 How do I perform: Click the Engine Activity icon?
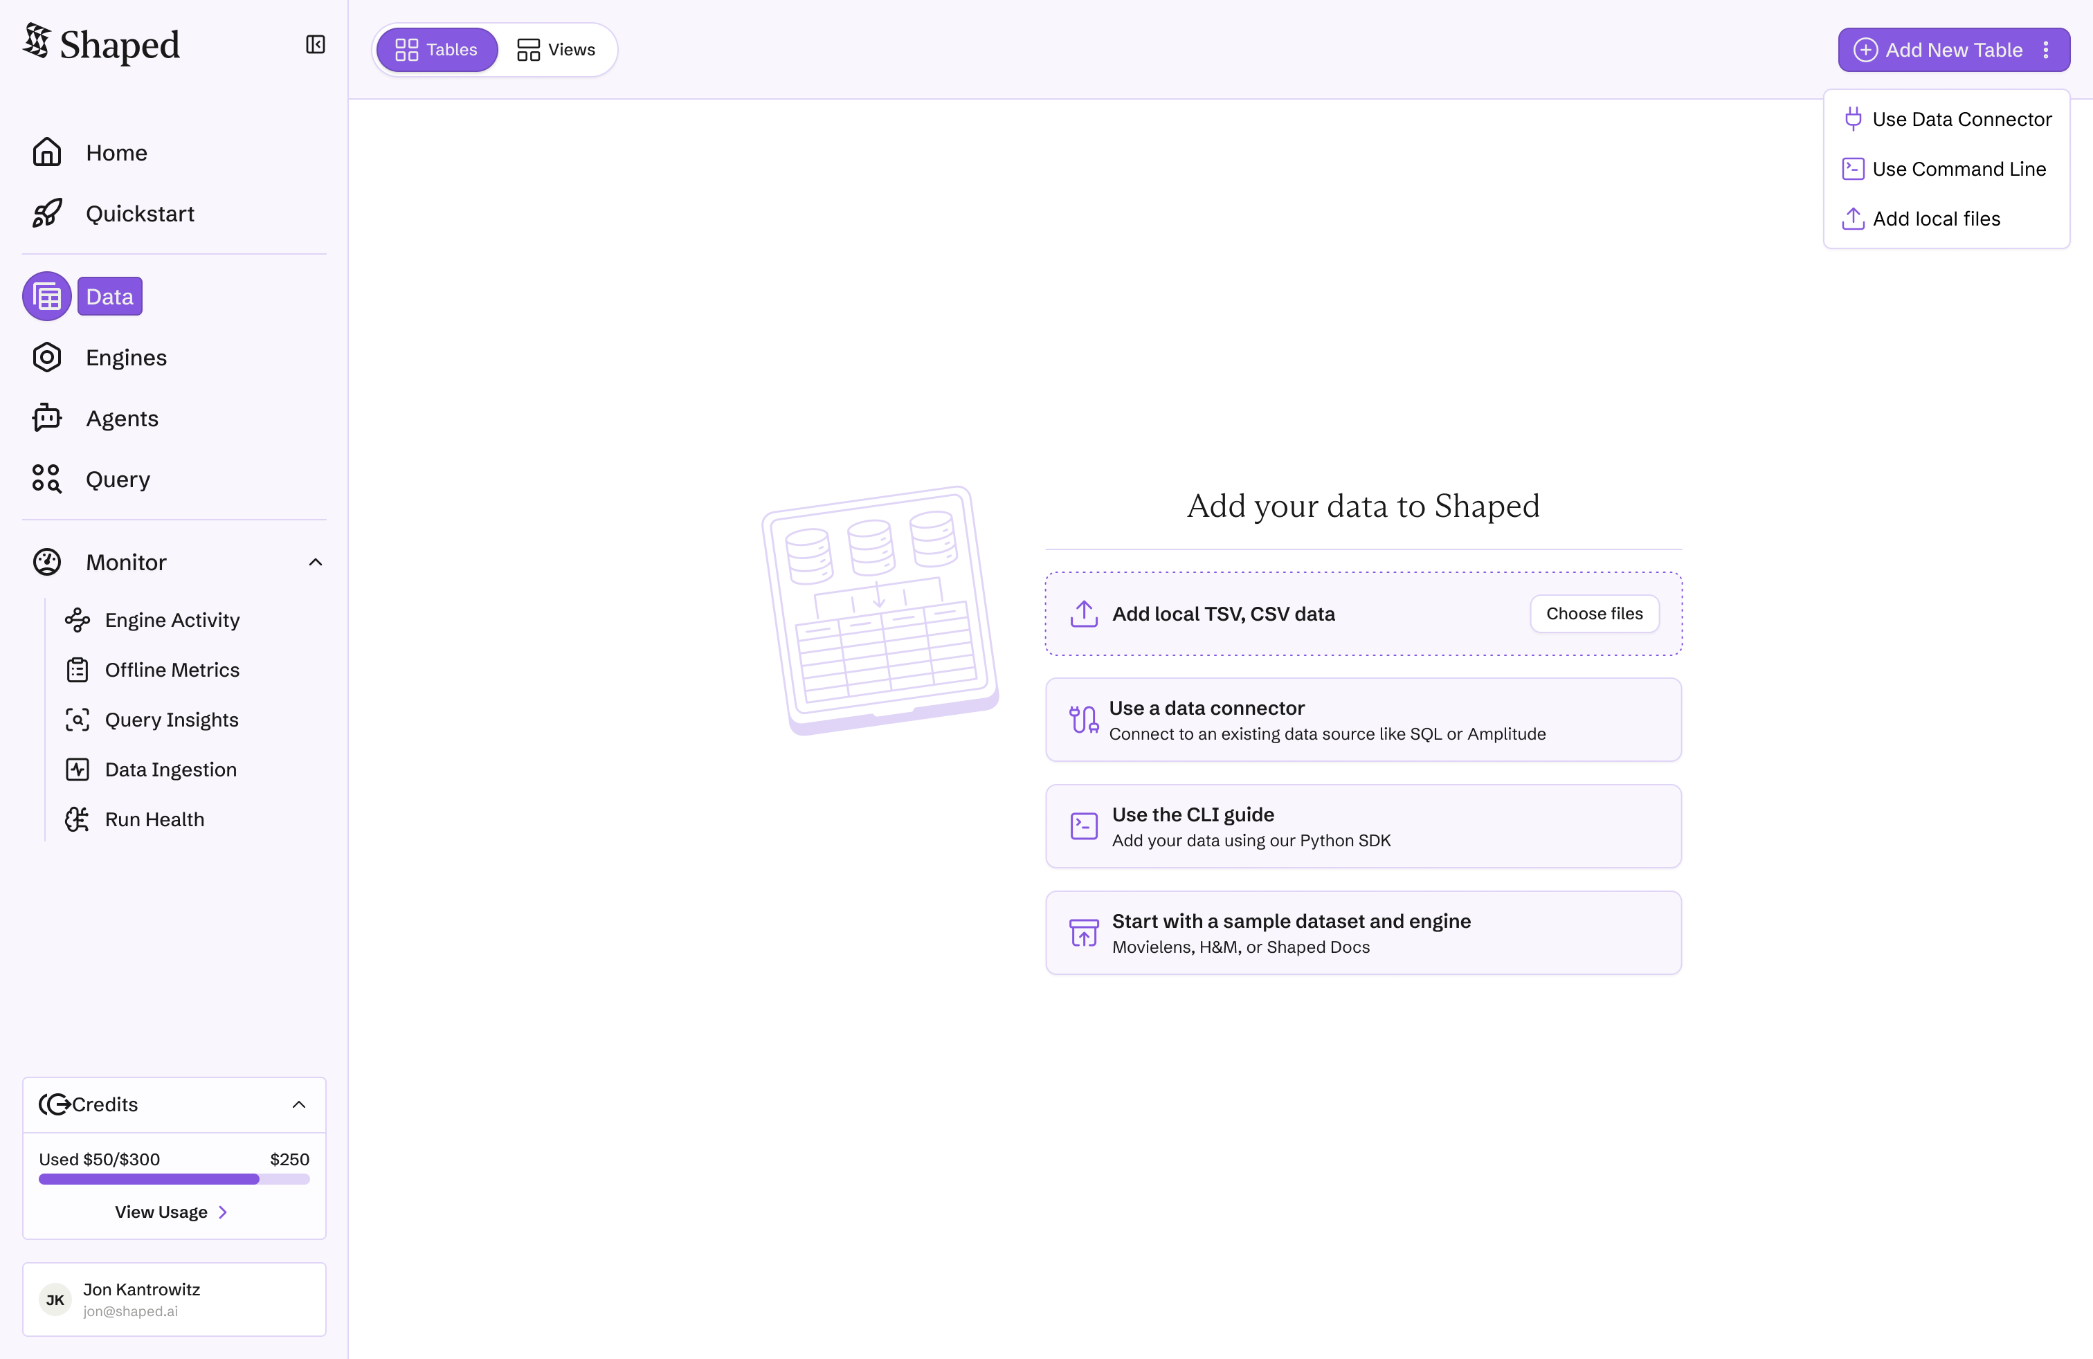pyautogui.click(x=78, y=620)
